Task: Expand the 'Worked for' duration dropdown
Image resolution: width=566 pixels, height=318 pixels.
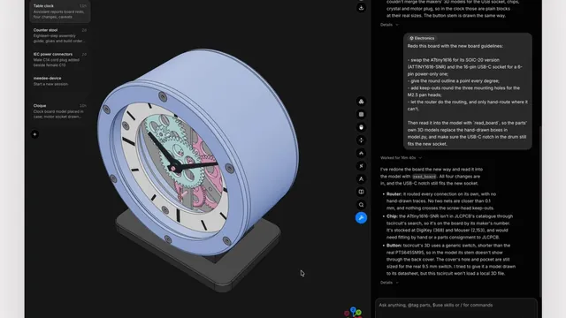Action: (401, 158)
